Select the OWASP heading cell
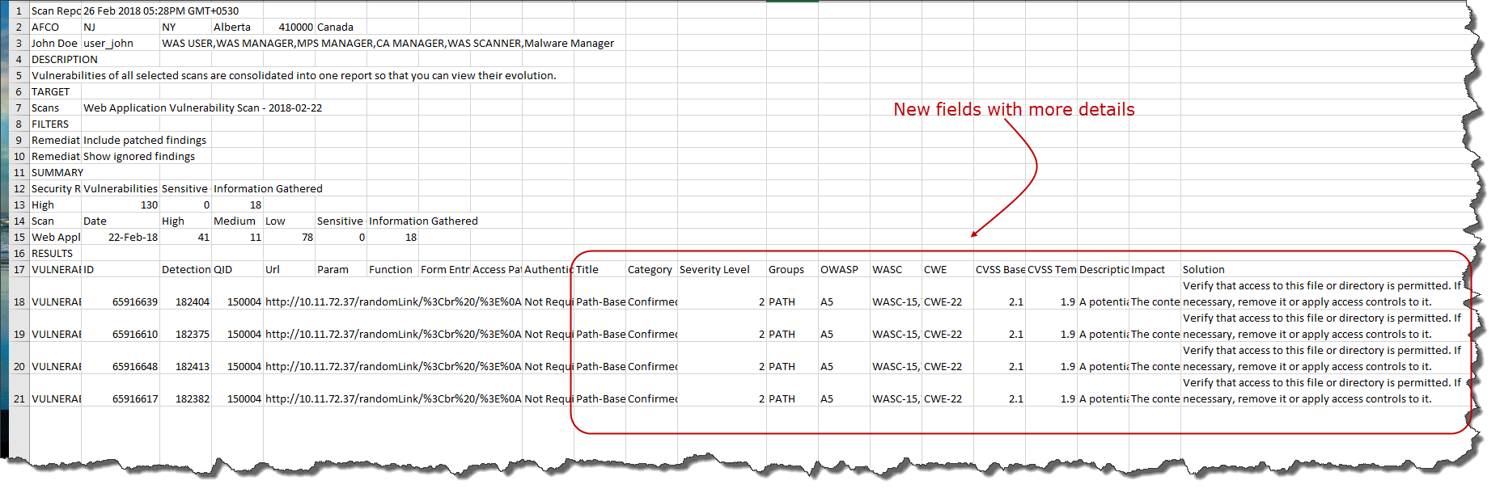 tap(839, 269)
